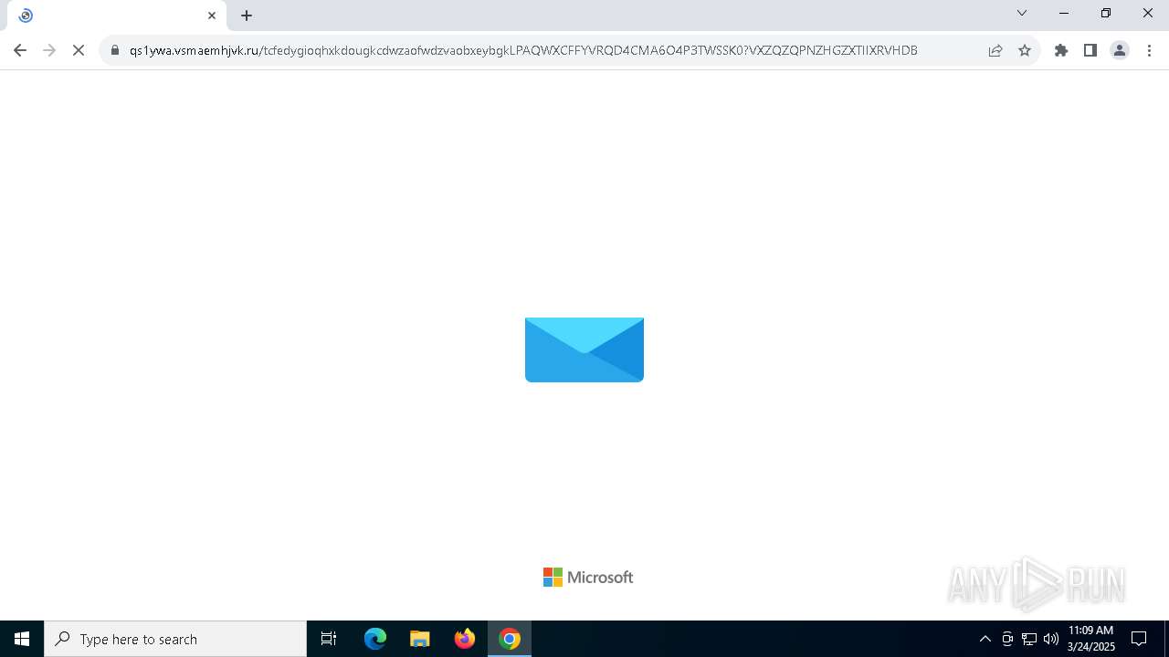Screen dimensions: 1169x657
Task: Launch Firefox from taskbar
Action: 465,639
